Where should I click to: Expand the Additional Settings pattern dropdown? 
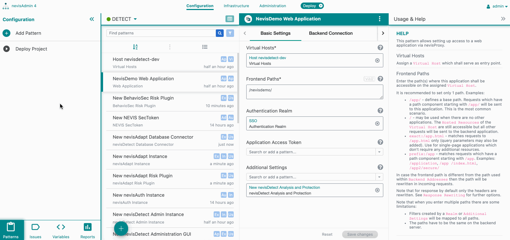pyautogui.click(x=379, y=177)
